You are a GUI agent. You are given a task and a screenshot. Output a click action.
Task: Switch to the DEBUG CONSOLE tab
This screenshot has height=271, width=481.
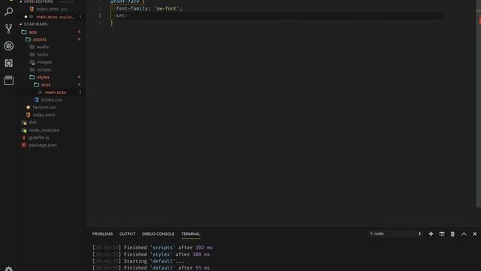point(158,234)
